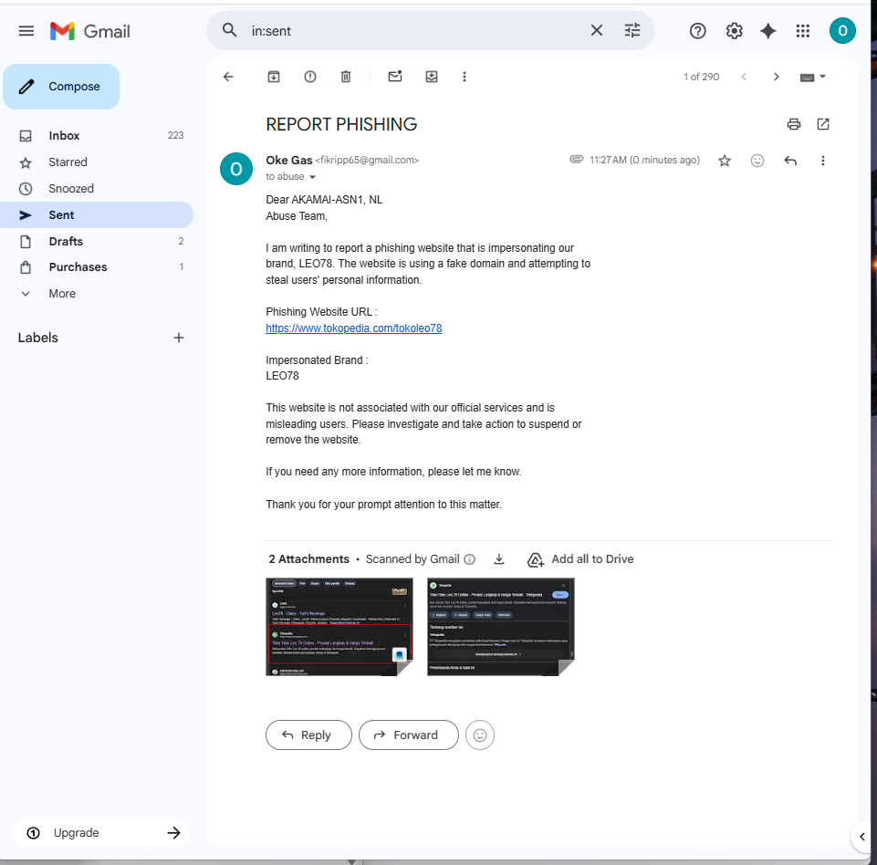Open the input tools keyboard dropdown

[813, 77]
